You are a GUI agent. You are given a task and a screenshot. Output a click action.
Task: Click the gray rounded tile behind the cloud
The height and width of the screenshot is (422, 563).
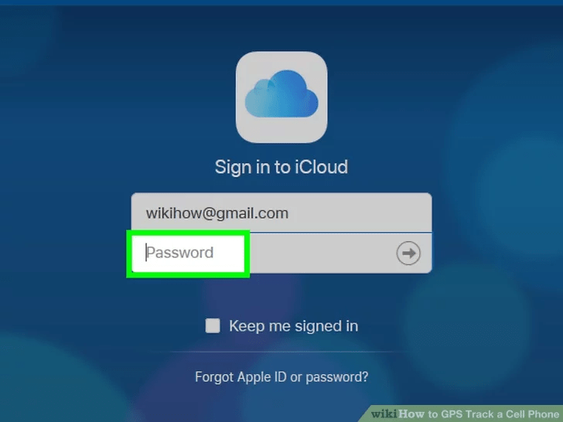[281, 97]
